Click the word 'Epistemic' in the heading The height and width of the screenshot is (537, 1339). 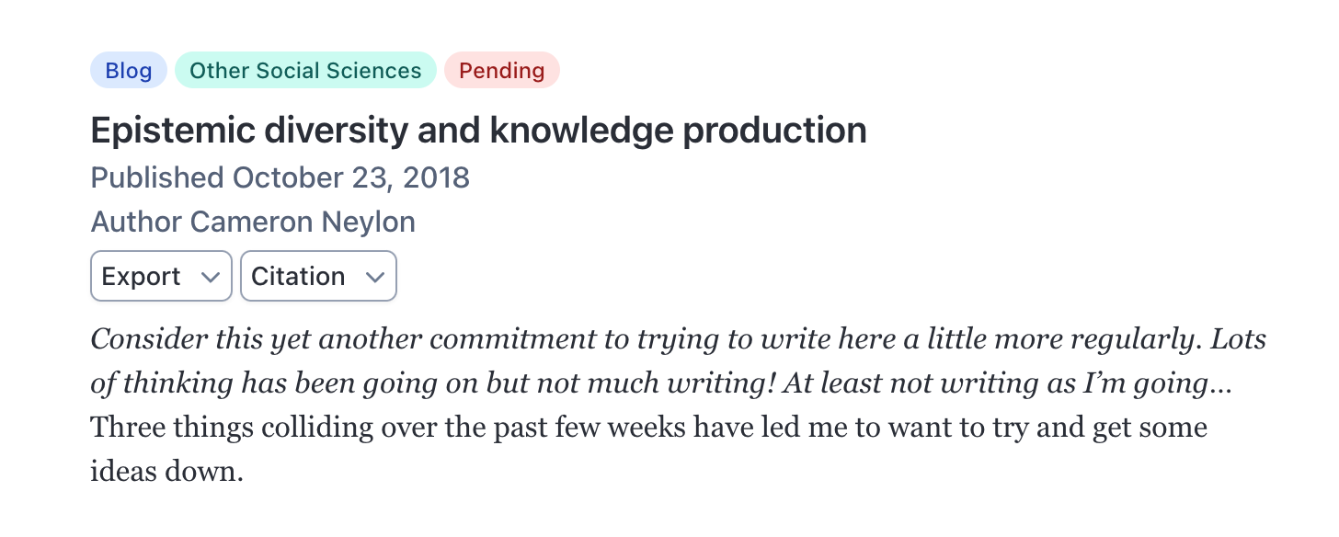173,131
